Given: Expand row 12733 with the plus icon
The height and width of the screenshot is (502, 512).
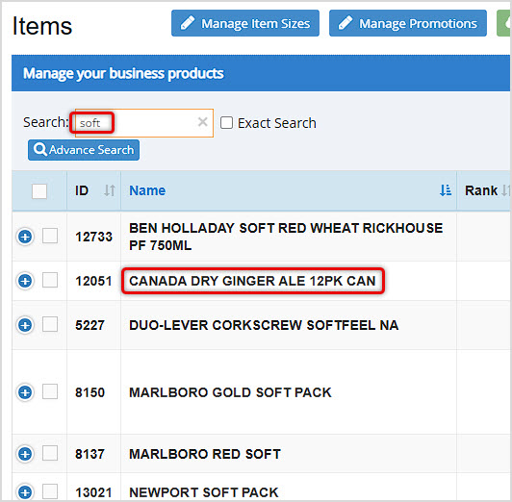Looking at the screenshot, I should [x=25, y=237].
